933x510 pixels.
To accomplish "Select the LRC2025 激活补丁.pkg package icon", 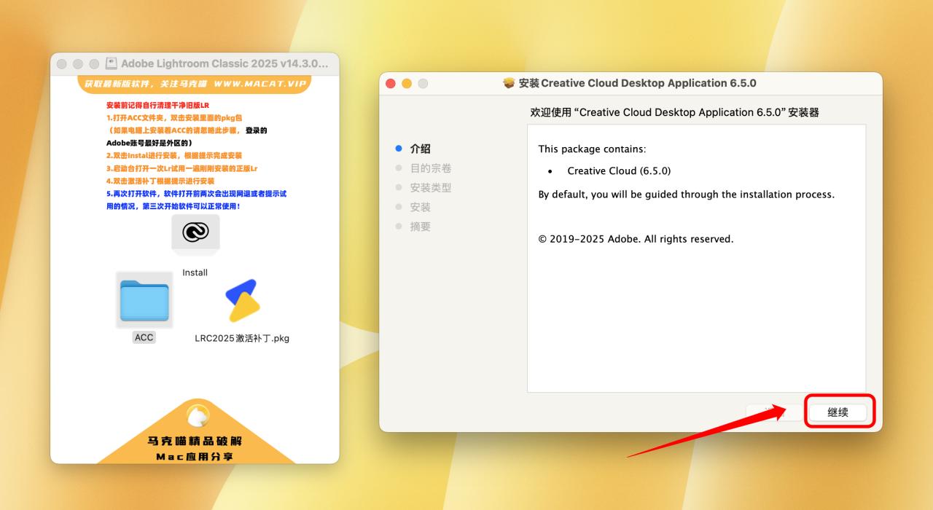I will 242,300.
